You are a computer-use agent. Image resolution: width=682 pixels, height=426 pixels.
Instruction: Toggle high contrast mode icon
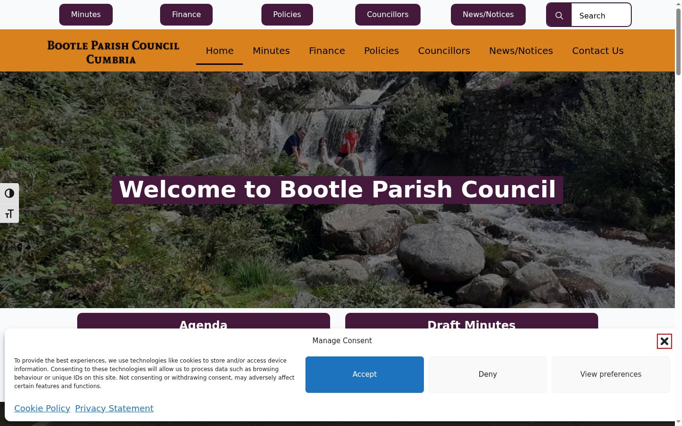9,193
